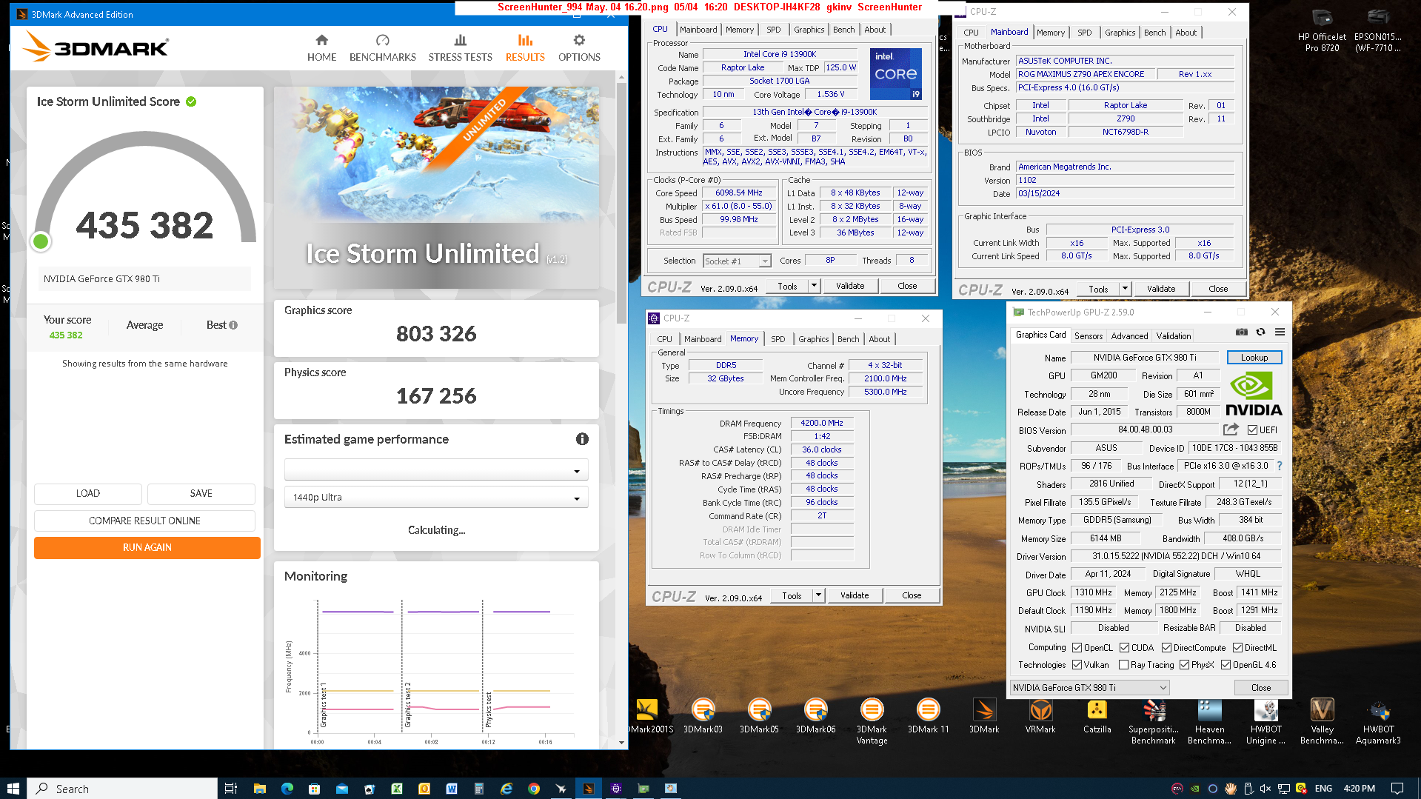This screenshot has width=1421, height=799.
Task: Open STRESS TESTS in 3DMark
Action: 460,48
